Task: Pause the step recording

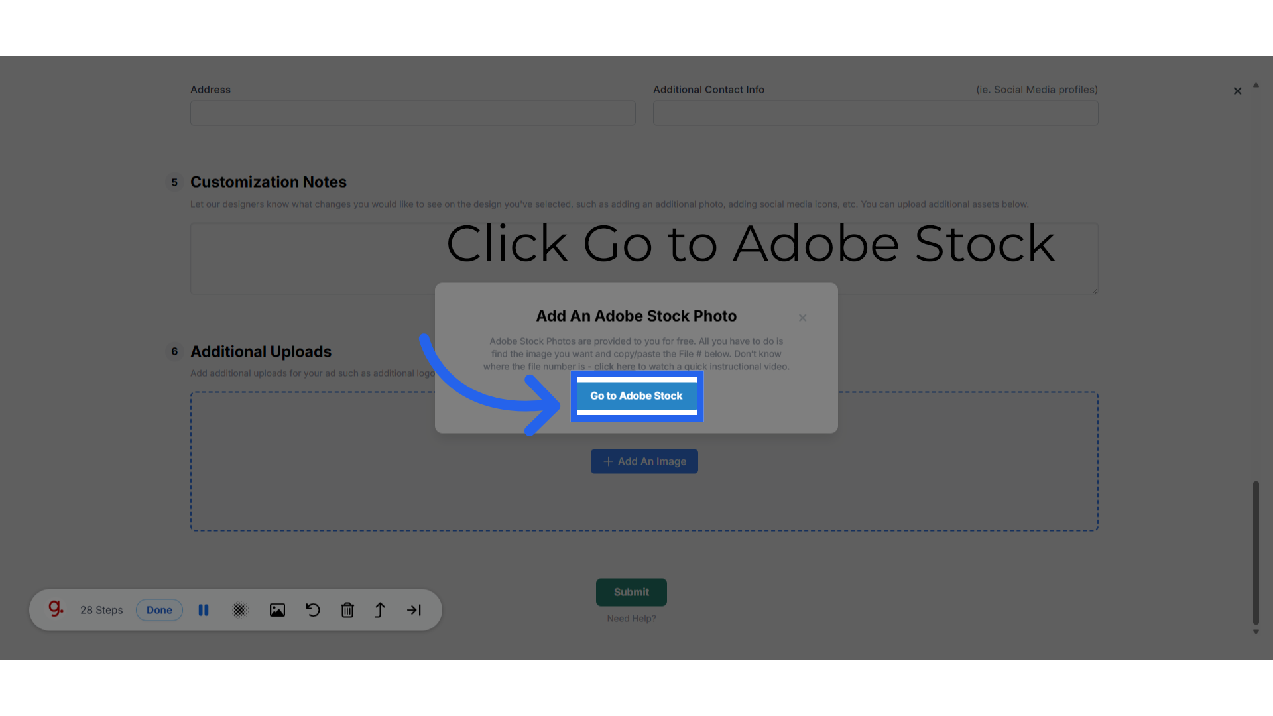Action: pyautogui.click(x=204, y=610)
